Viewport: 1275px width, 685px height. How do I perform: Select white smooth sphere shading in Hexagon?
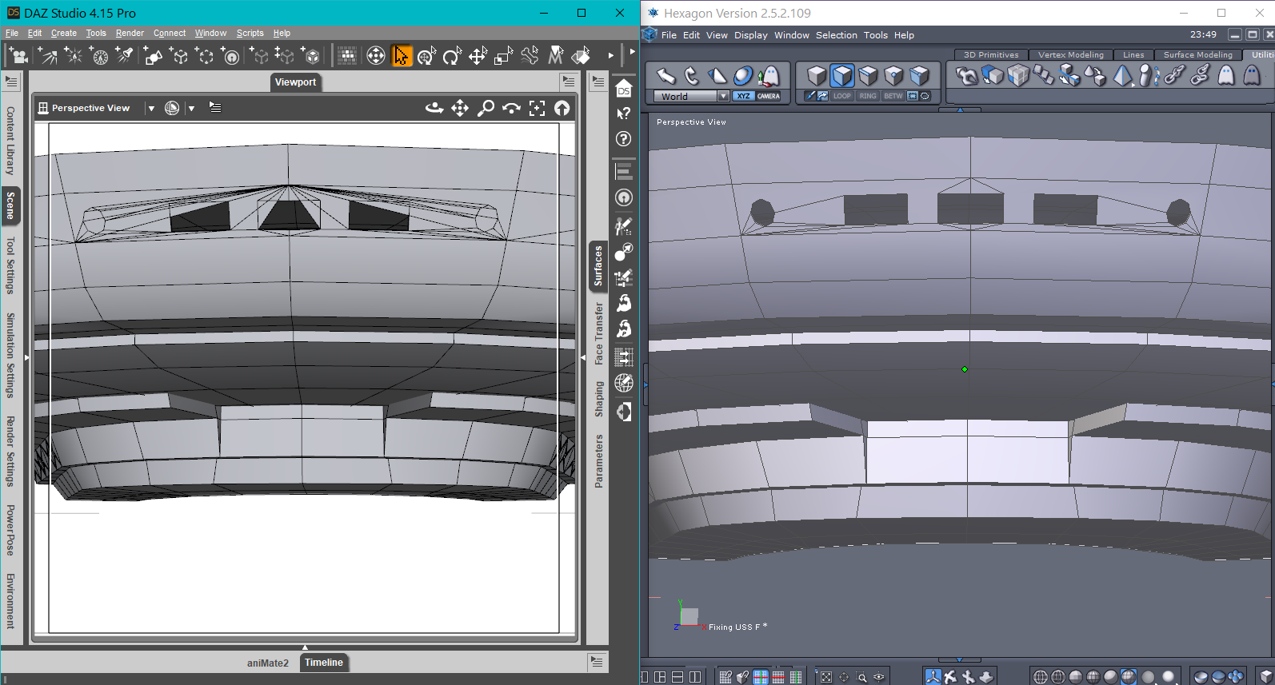[1168, 677]
